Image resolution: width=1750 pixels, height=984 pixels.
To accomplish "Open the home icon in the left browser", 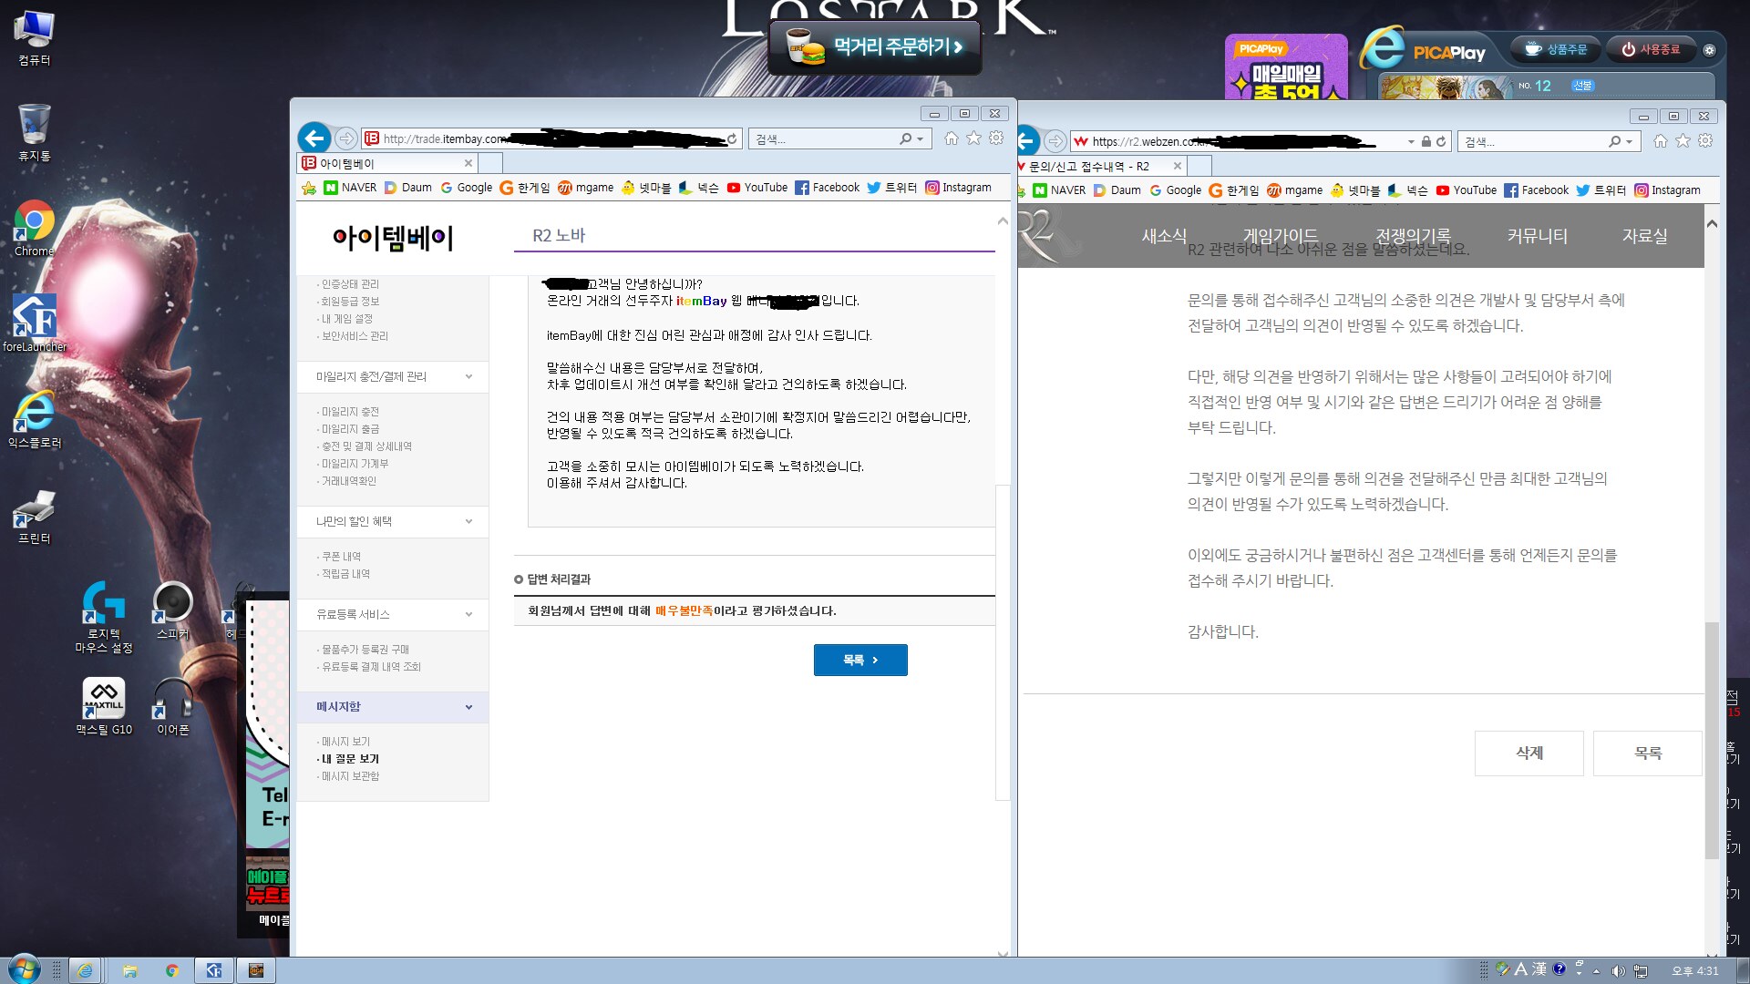I will pyautogui.click(x=951, y=138).
